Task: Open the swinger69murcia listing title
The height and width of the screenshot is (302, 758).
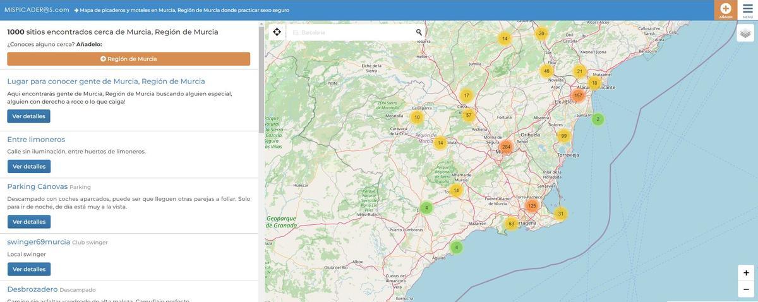Action: click(39, 242)
